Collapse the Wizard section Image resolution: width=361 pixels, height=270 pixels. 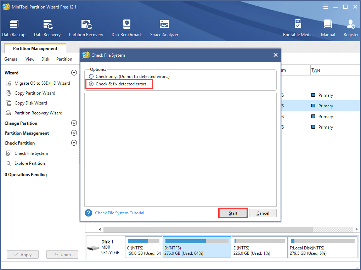(x=74, y=73)
